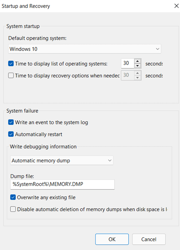This screenshot has height=250, width=180.
Task: Click down arrow on recovery options seconds
Action: coord(138,78)
